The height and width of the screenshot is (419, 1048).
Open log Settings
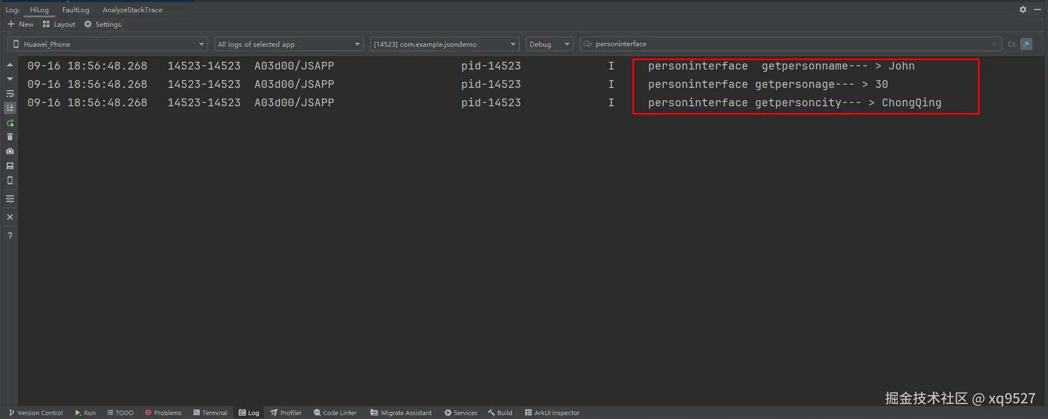pyautogui.click(x=102, y=24)
